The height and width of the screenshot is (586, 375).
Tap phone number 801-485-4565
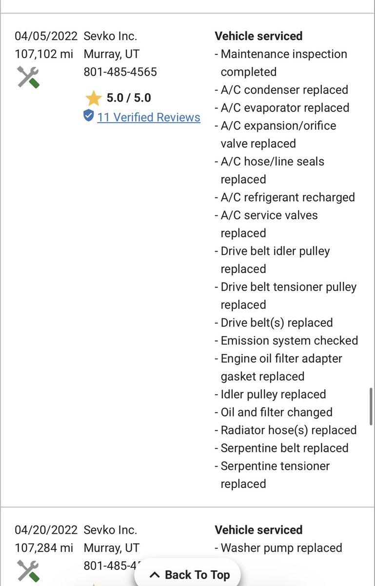(120, 72)
